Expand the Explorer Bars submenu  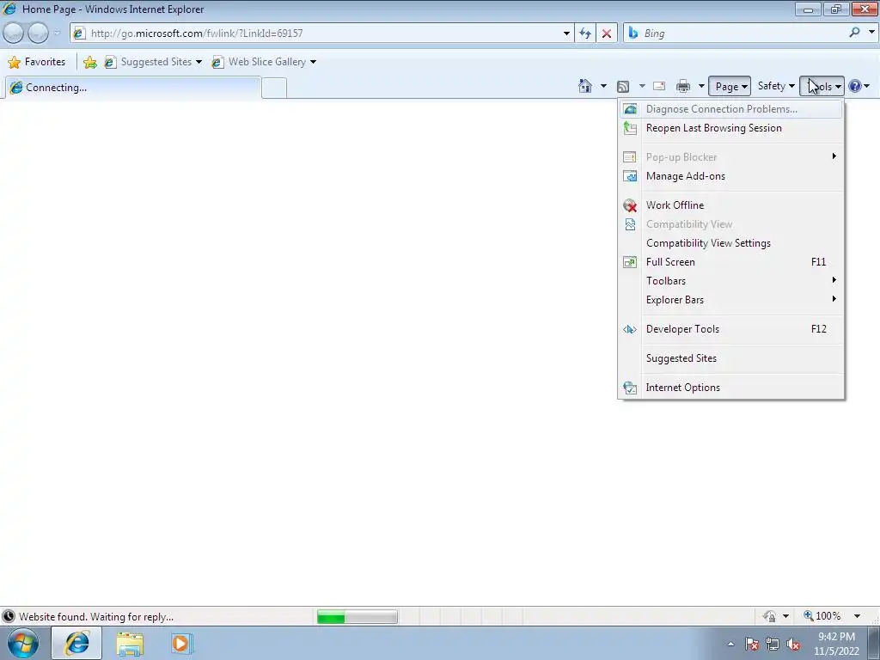(x=730, y=300)
